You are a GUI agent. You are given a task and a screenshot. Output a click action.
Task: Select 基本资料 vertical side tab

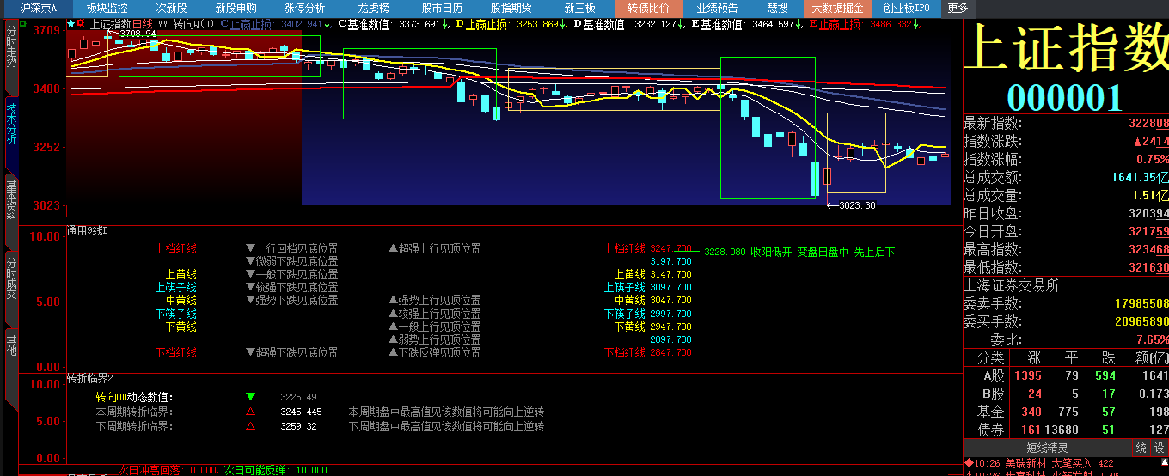click(x=11, y=200)
